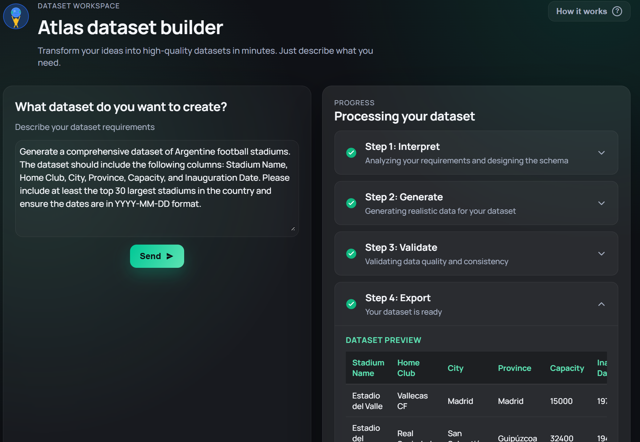
Task: Click the resize handle of the description textarea
Action: [293, 229]
